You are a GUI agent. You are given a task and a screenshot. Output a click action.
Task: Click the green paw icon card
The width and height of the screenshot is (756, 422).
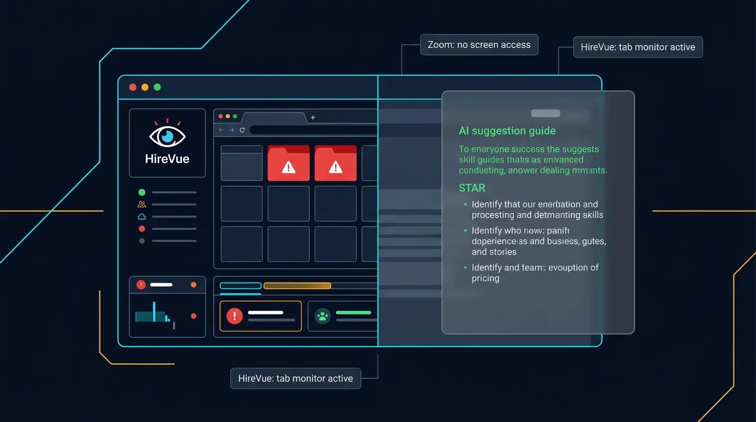343,316
